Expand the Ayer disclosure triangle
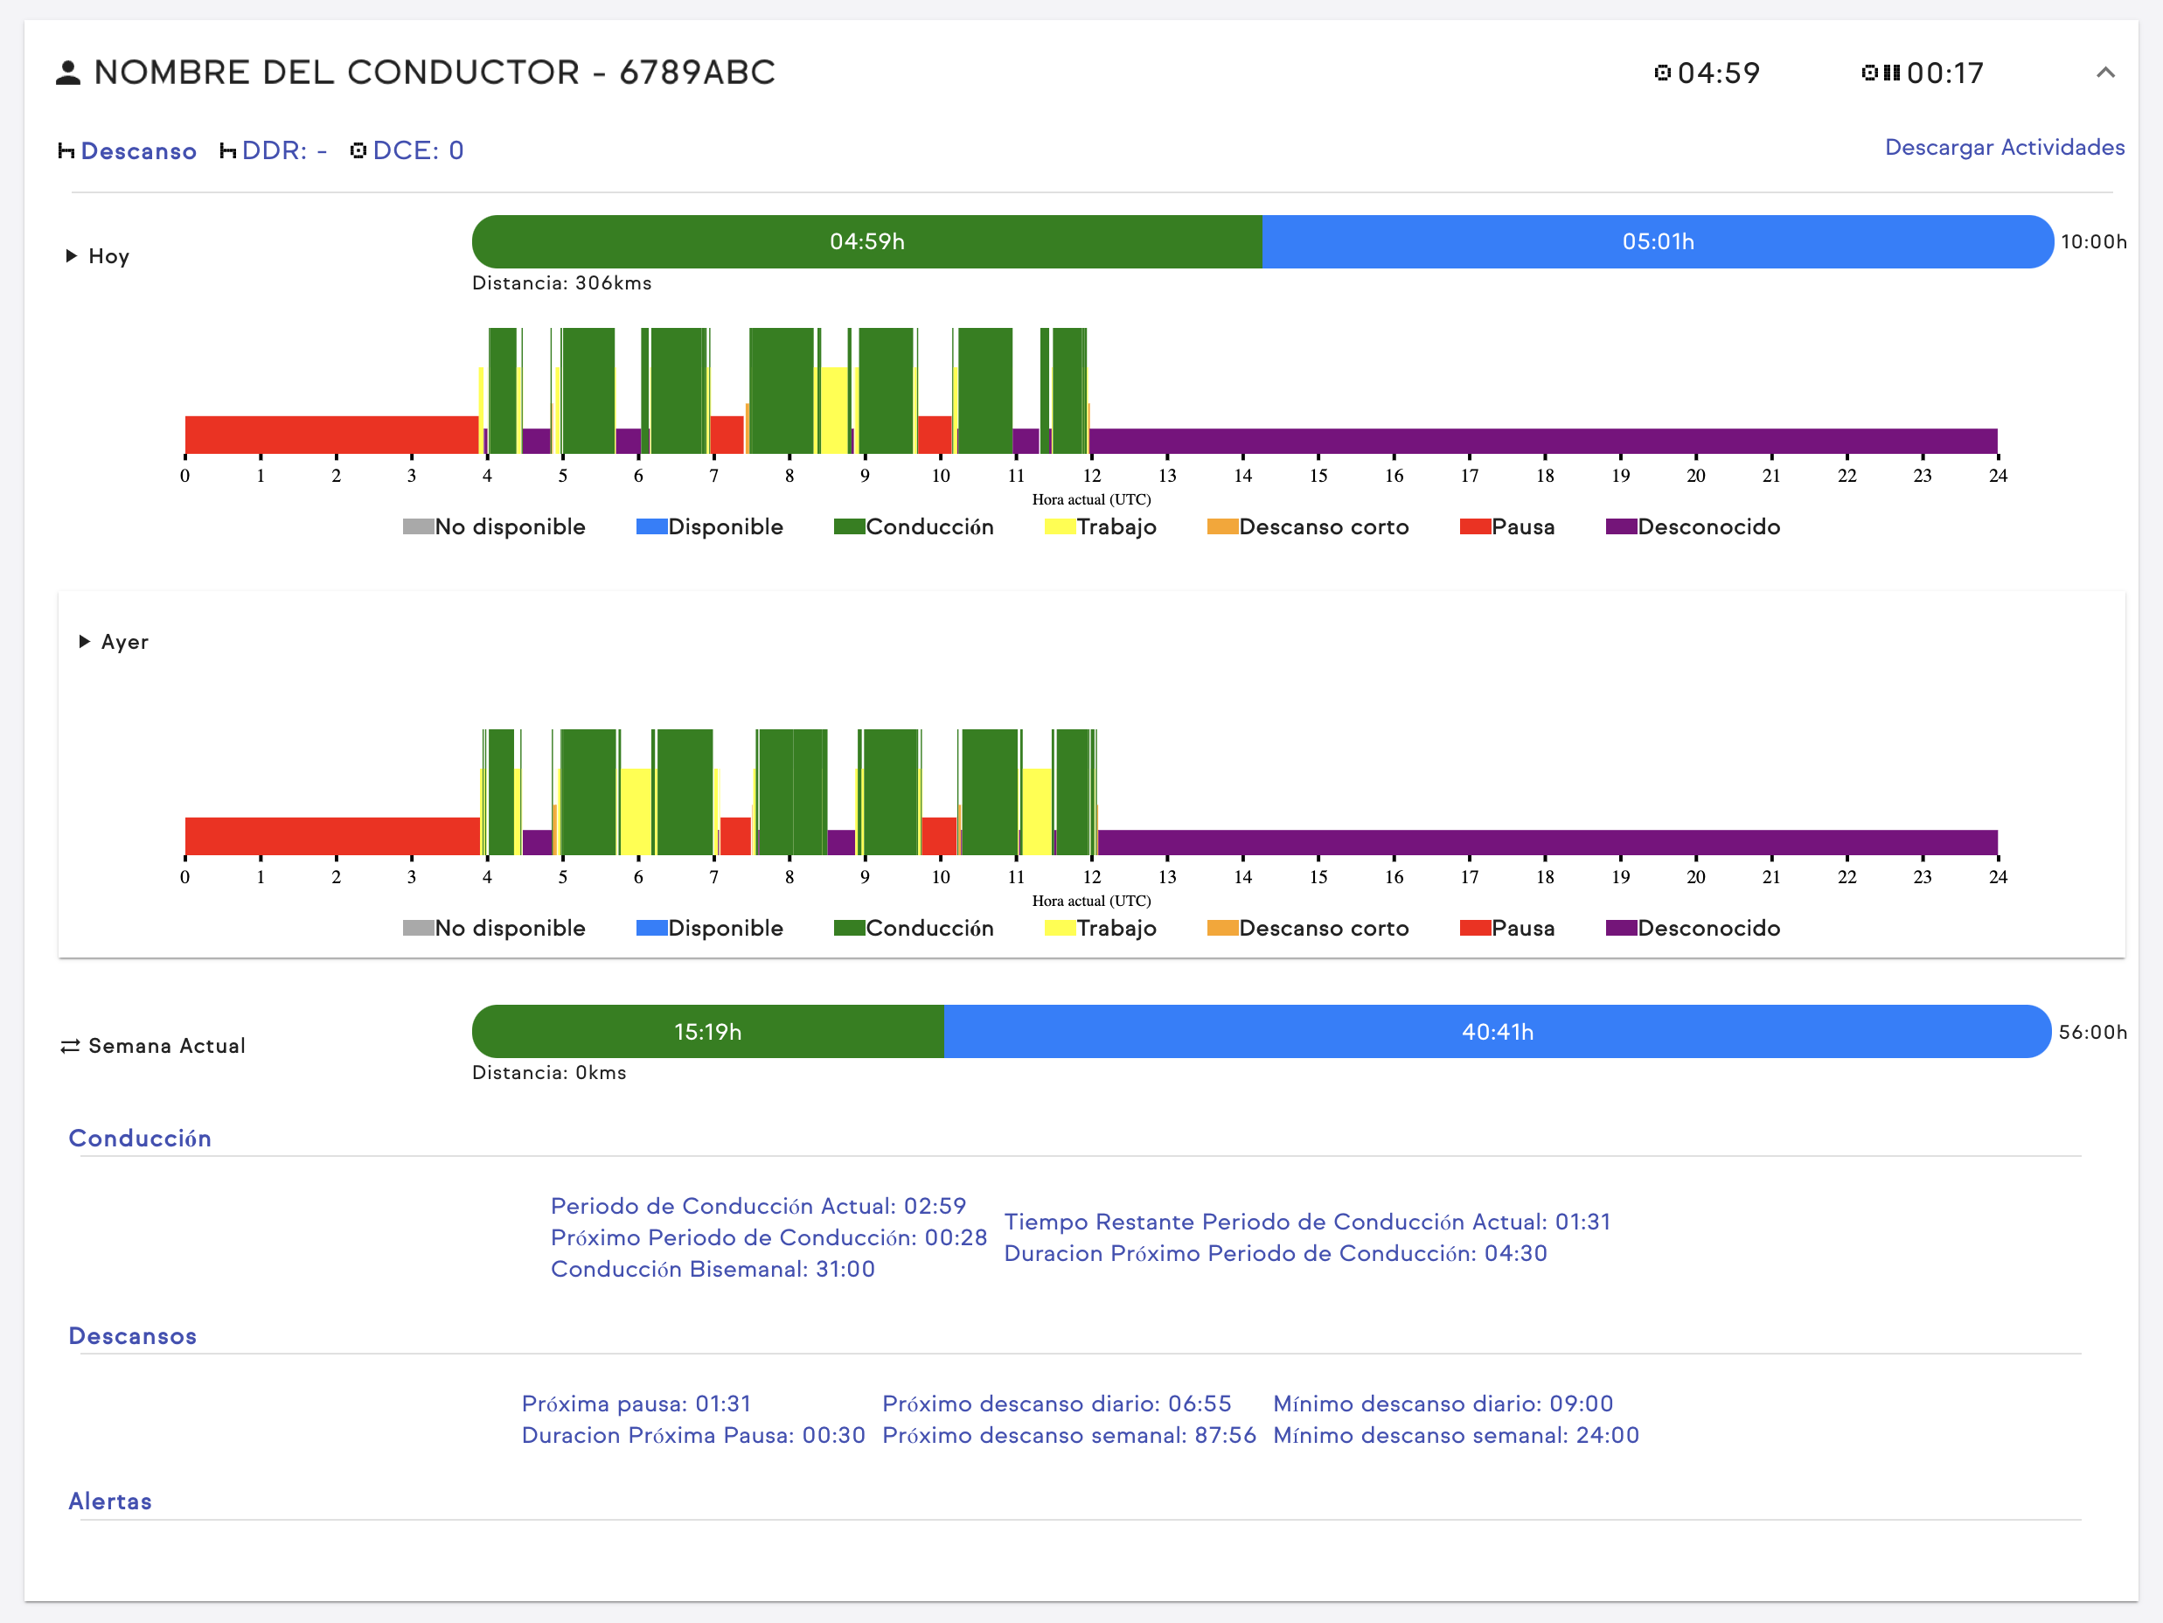The height and width of the screenshot is (1623, 2163). point(84,641)
